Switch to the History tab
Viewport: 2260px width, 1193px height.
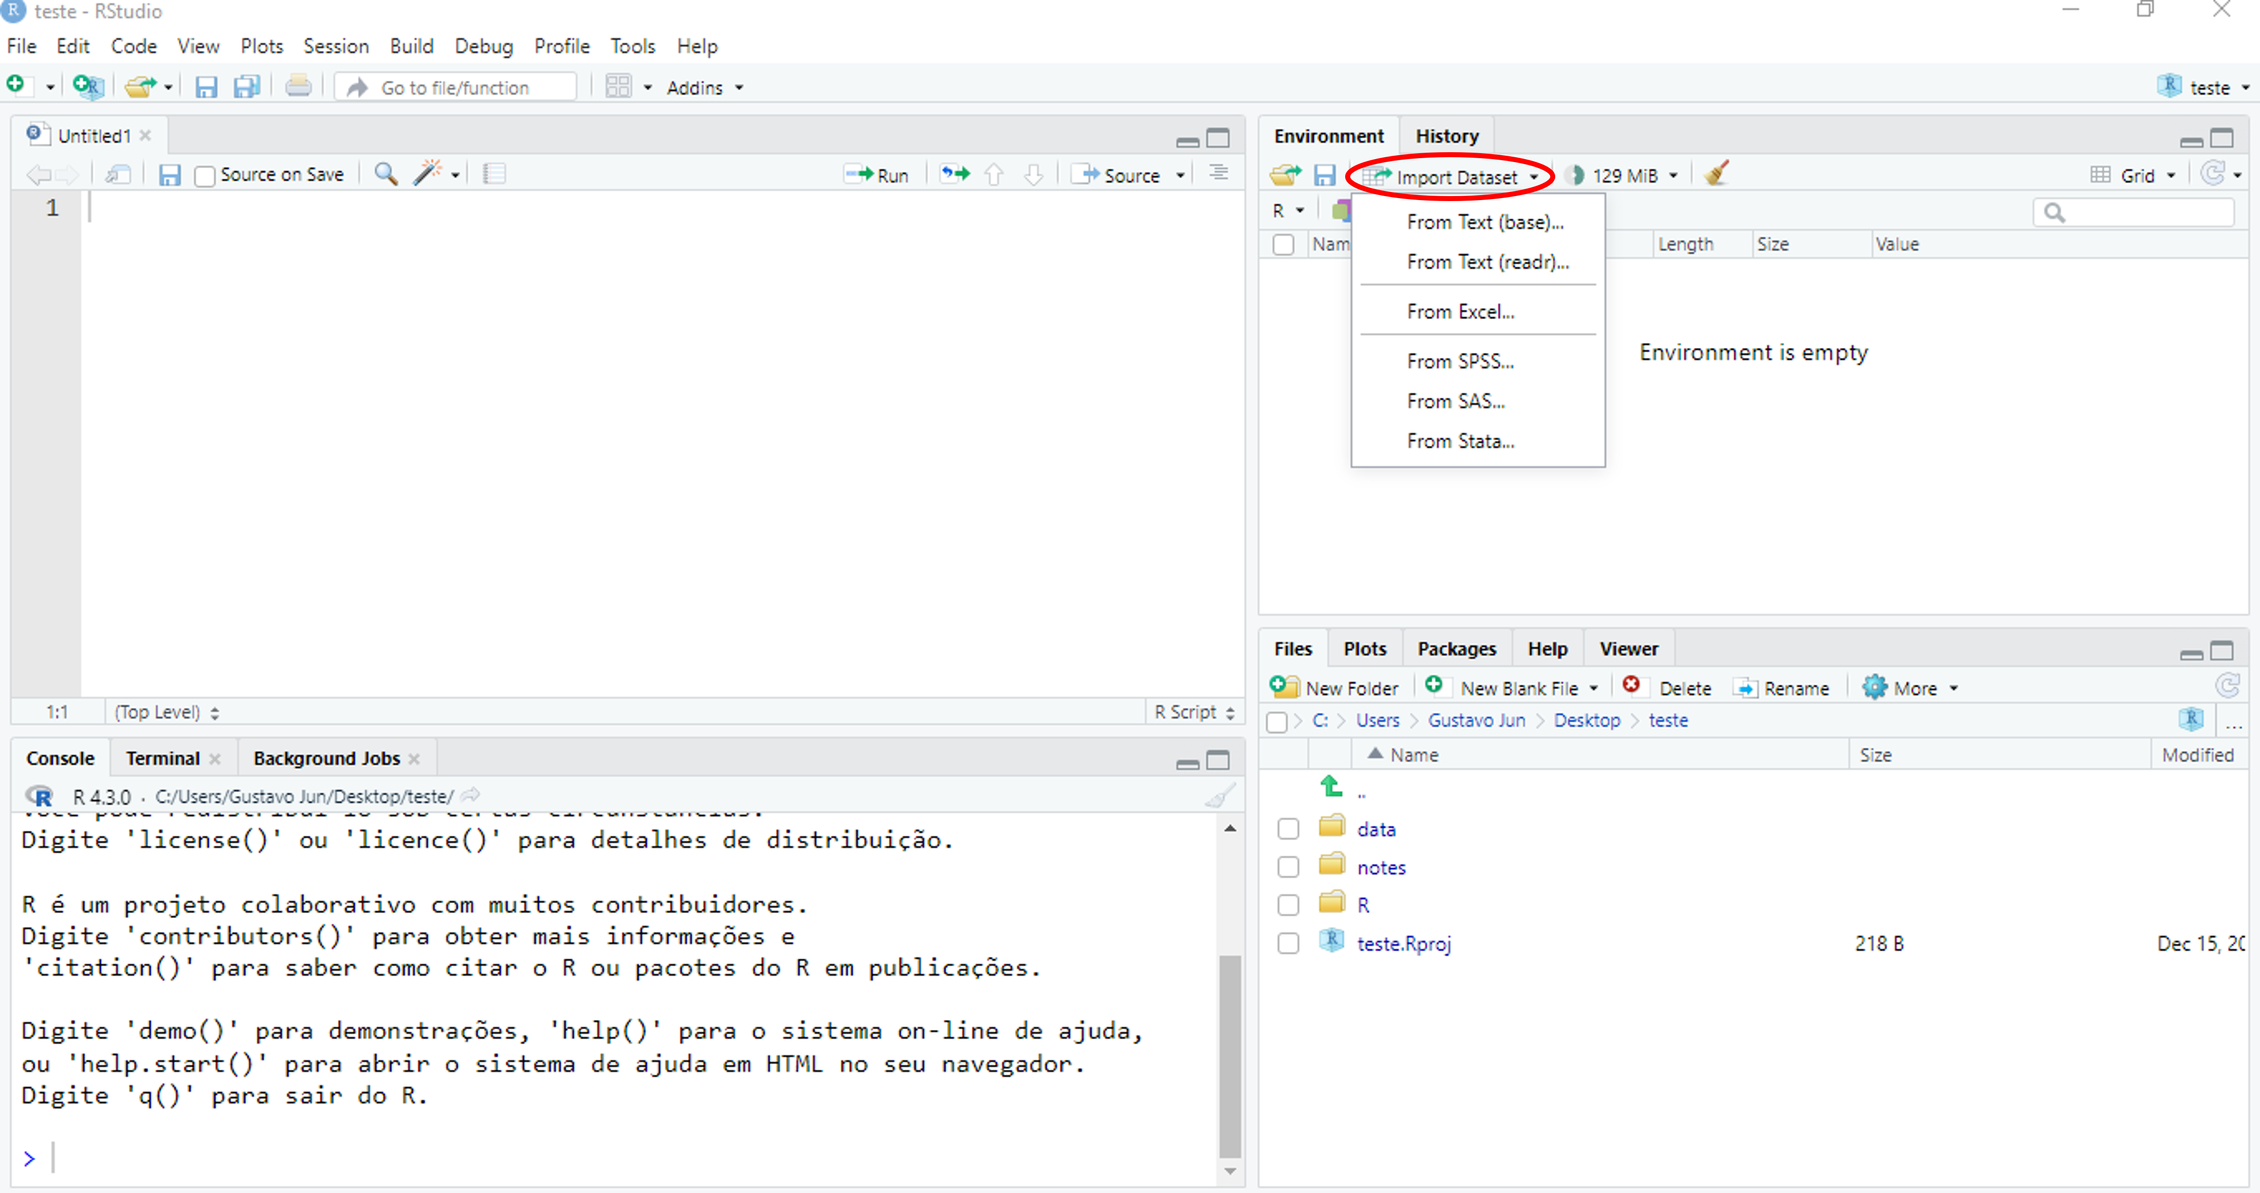[x=1447, y=136]
